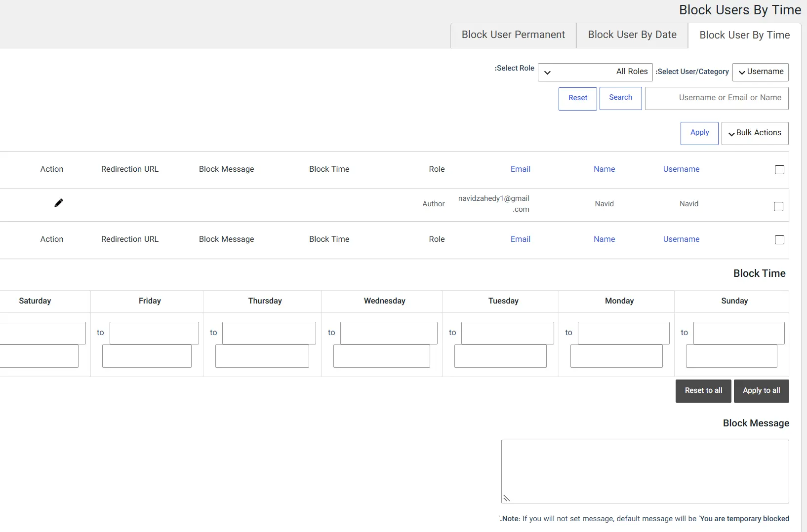
Task: Click the Author role cell
Action: coord(434,204)
